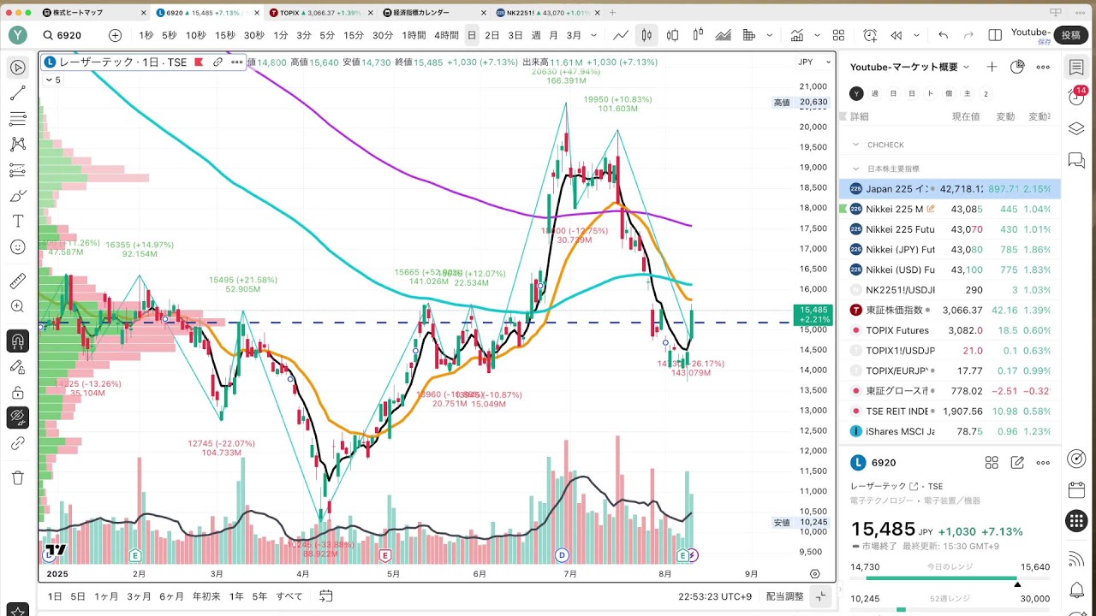Open a new browser tab

click(612, 13)
